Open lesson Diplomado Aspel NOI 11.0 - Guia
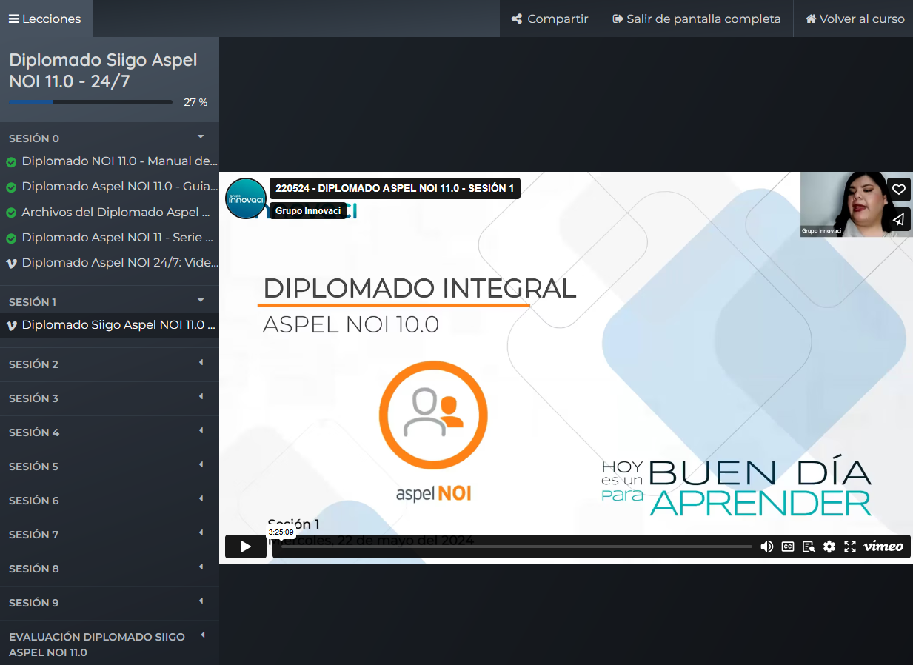The width and height of the screenshot is (913, 665). (120, 186)
